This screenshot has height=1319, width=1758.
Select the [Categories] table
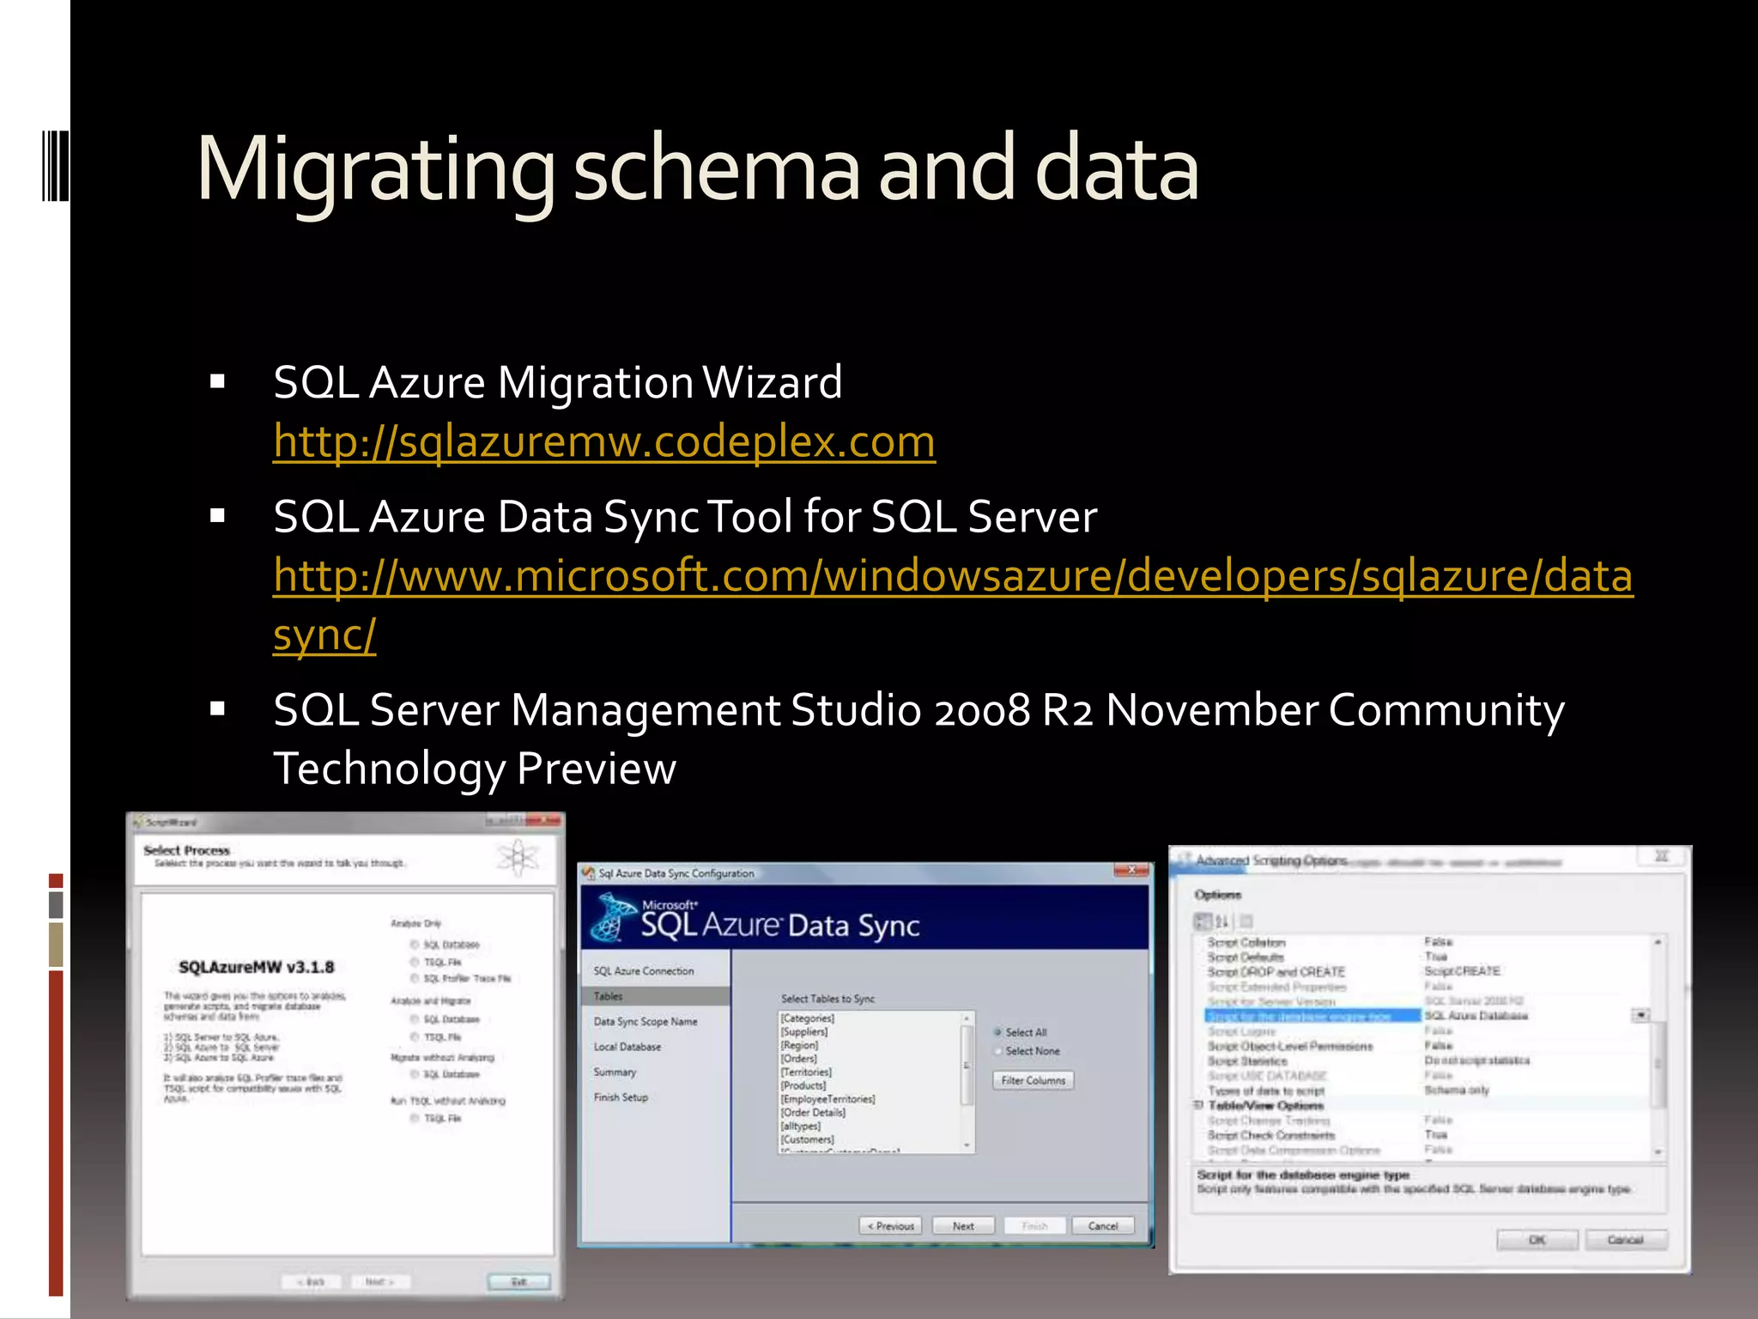807,1018
